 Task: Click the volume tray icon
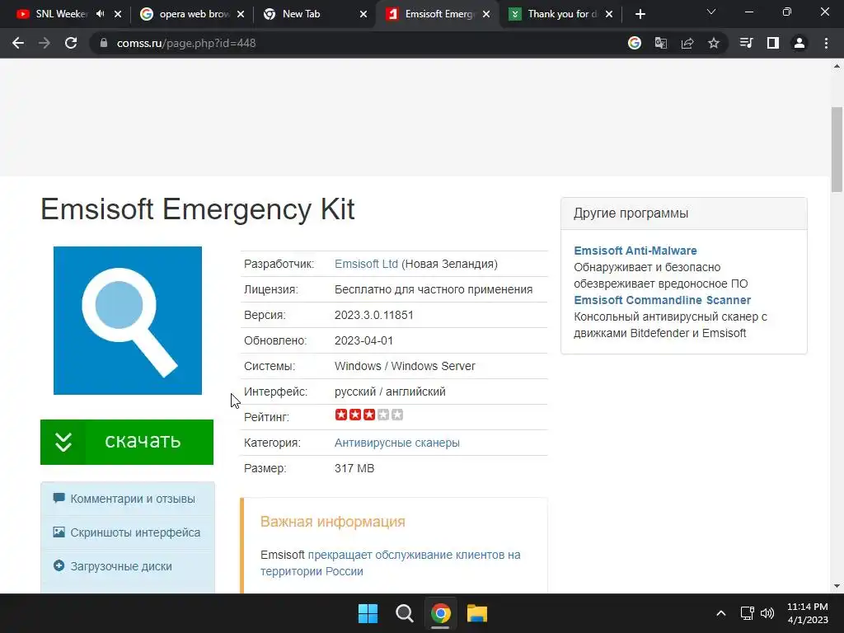click(x=767, y=613)
